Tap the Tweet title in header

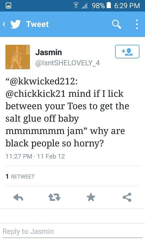pos(37,24)
